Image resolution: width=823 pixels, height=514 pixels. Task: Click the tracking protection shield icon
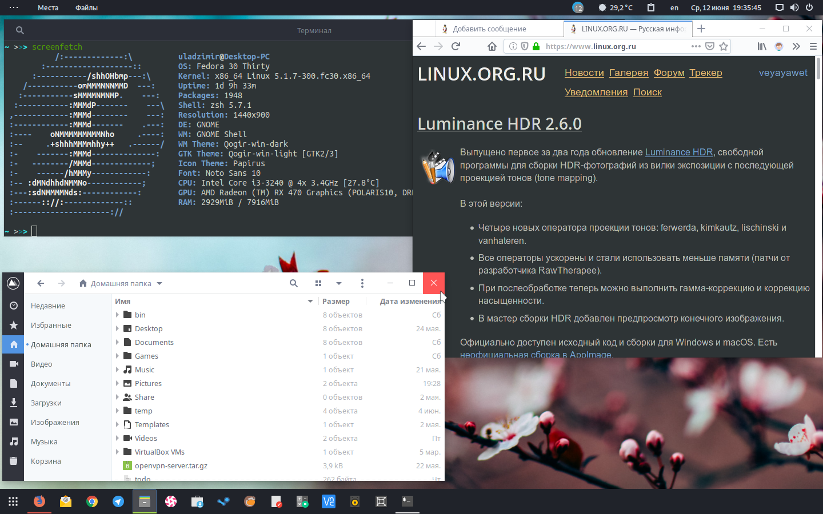click(524, 46)
